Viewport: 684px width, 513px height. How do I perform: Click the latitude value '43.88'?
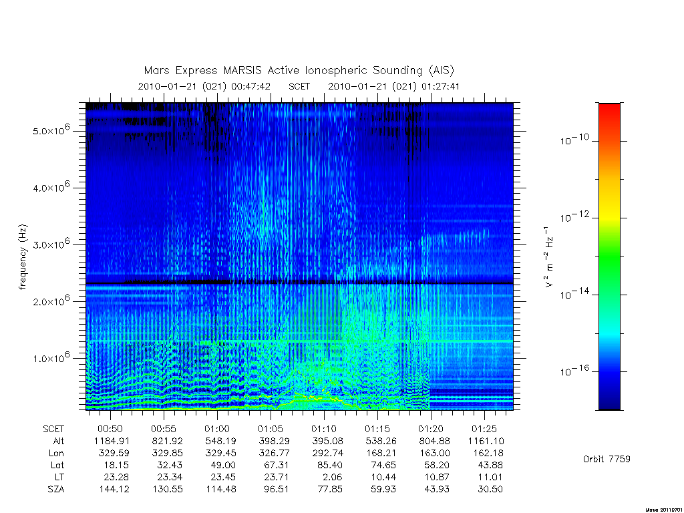(x=490, y=465)
